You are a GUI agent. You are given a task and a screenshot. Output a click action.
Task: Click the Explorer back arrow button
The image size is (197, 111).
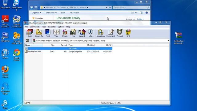click(x=31, y=7)
